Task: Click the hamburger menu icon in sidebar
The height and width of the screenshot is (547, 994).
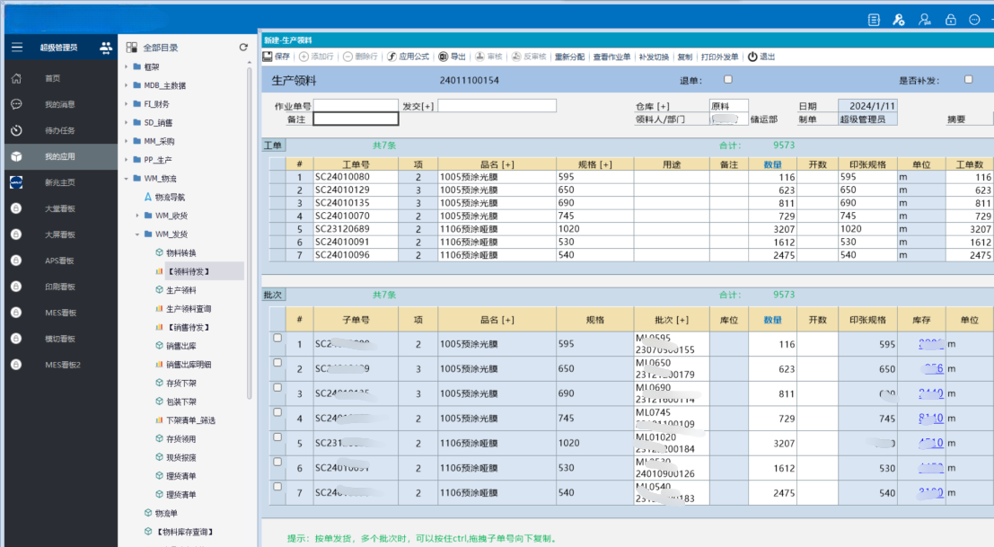Action: coord(16,48)
